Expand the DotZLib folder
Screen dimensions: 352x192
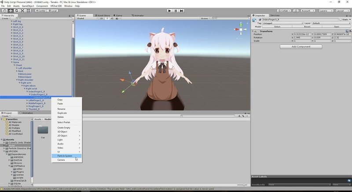(x=9, y=160)
